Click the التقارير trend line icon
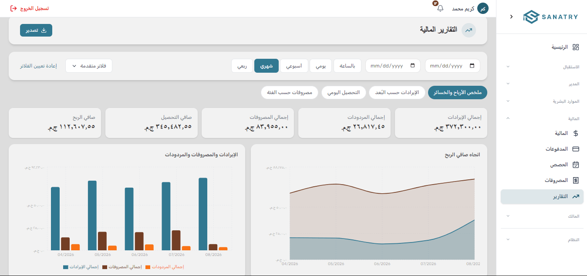Image resolution: width=587 pixels, height=276 pixels. click(x=576, y=196)
